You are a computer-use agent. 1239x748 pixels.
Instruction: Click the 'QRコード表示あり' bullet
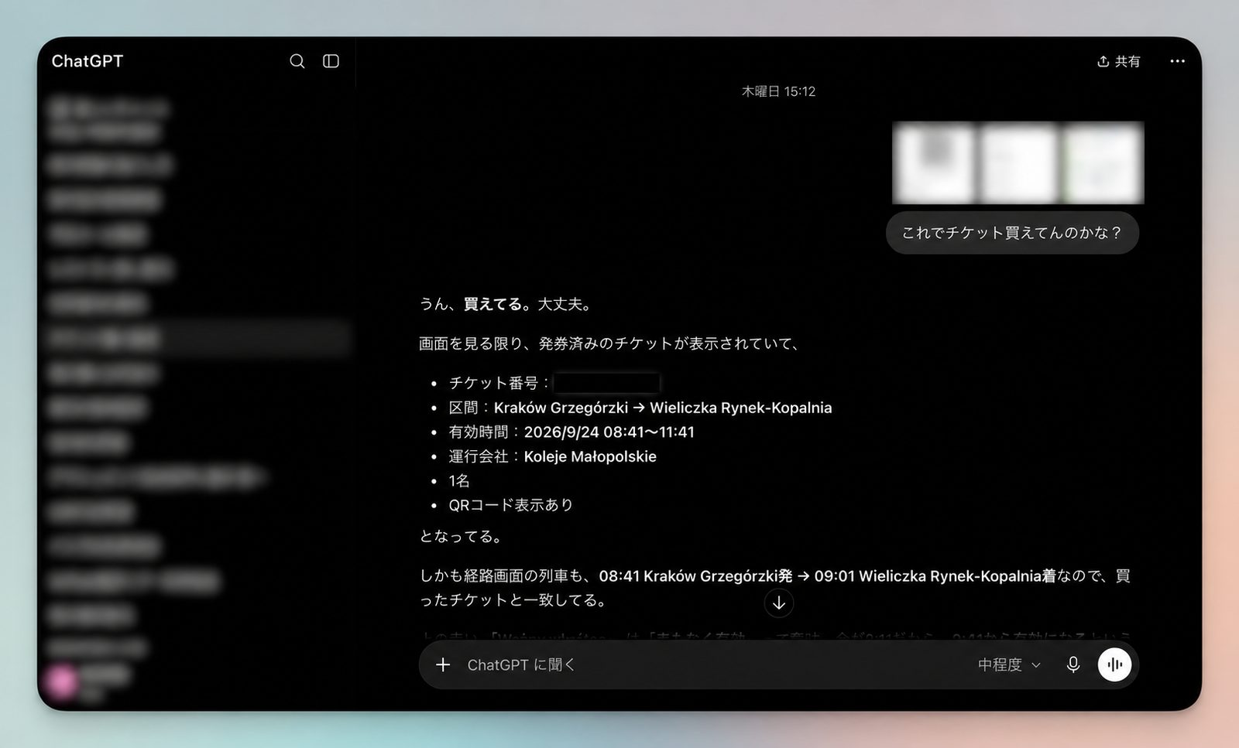pos(510,505)
